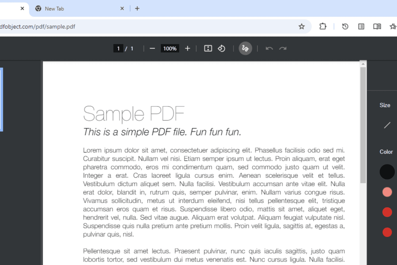Zoom in the PDF with plus

[x=188, y=48]
